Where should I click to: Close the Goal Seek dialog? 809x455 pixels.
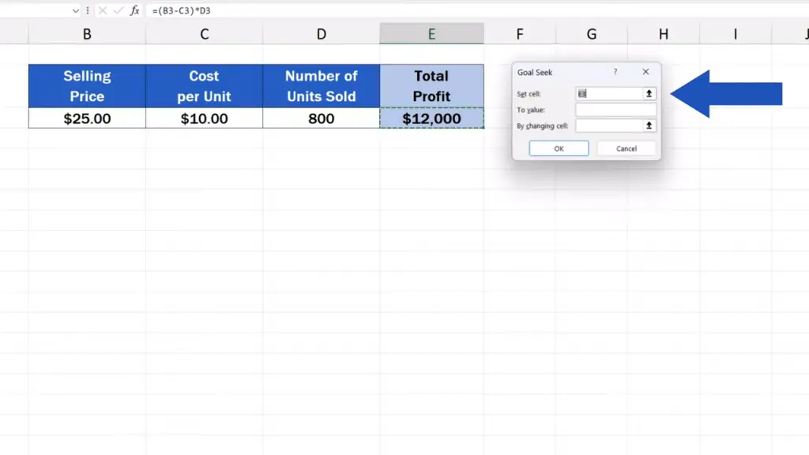click(x=645, y=72)
